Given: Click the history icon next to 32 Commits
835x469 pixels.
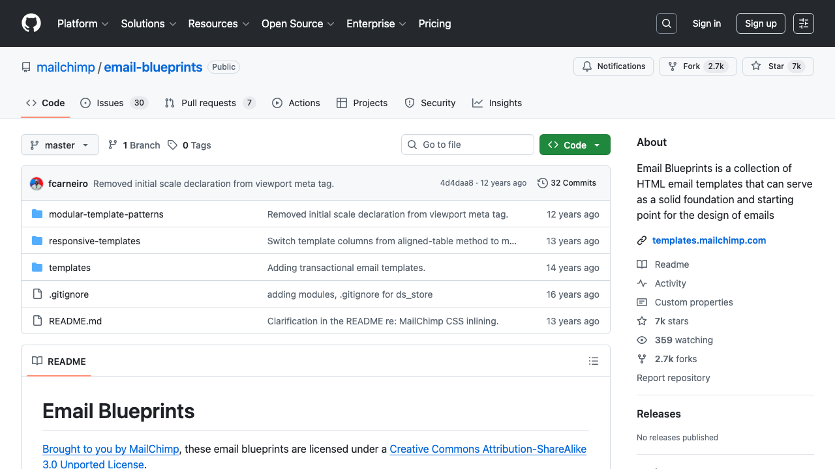Looking at the screenshot, I should click(x=542, y=183).
